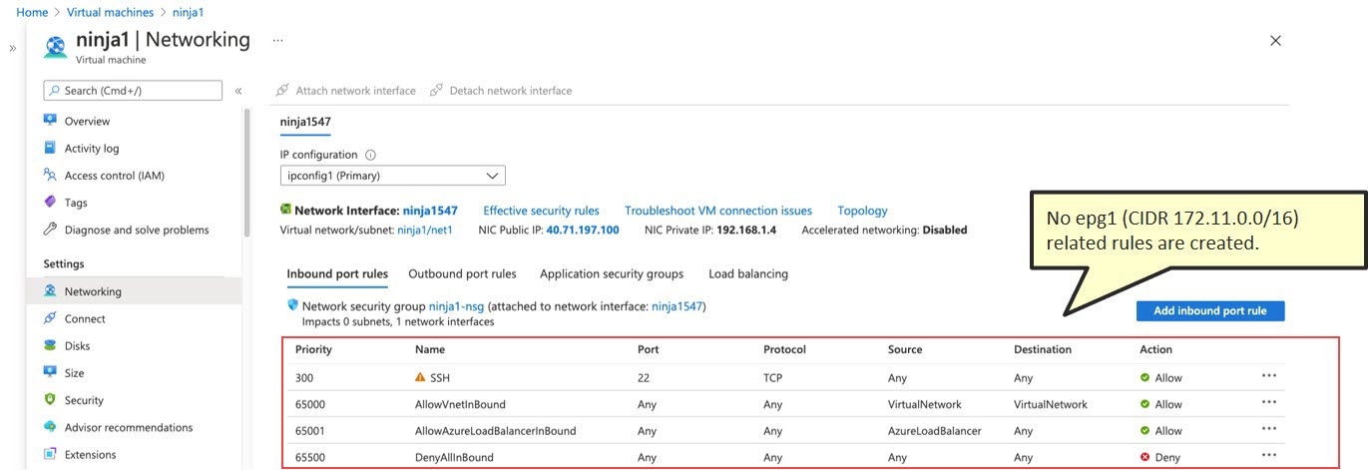Click the AzureLoadBalancer source cell
1368x470 pixels.
(935, 431)
